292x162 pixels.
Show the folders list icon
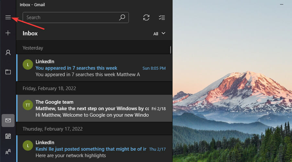[x=8, y=72]
